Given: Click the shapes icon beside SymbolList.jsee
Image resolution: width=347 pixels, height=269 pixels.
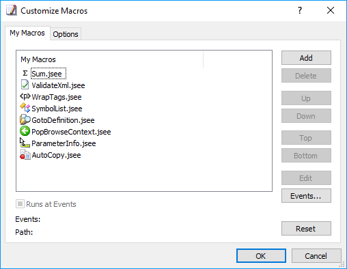Looking at the screenshot, I should [x=25, y=108].
